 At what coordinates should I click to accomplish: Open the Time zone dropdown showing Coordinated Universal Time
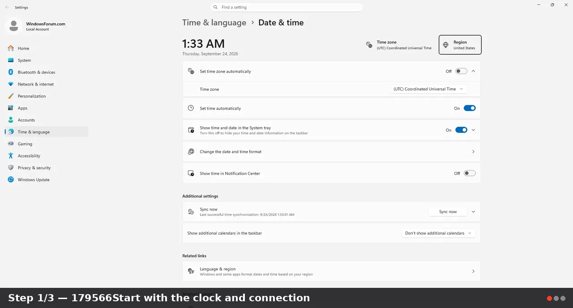[428, 89]
